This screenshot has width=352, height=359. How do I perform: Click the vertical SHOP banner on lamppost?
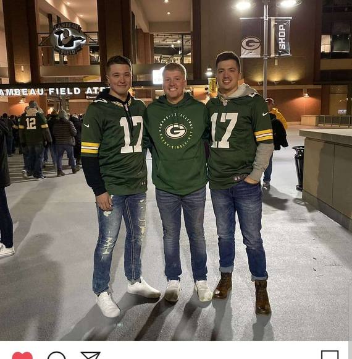(x=282, y=37)
